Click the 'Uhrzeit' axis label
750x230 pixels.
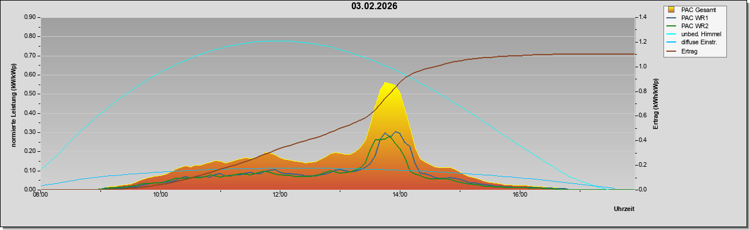[624, 209]
